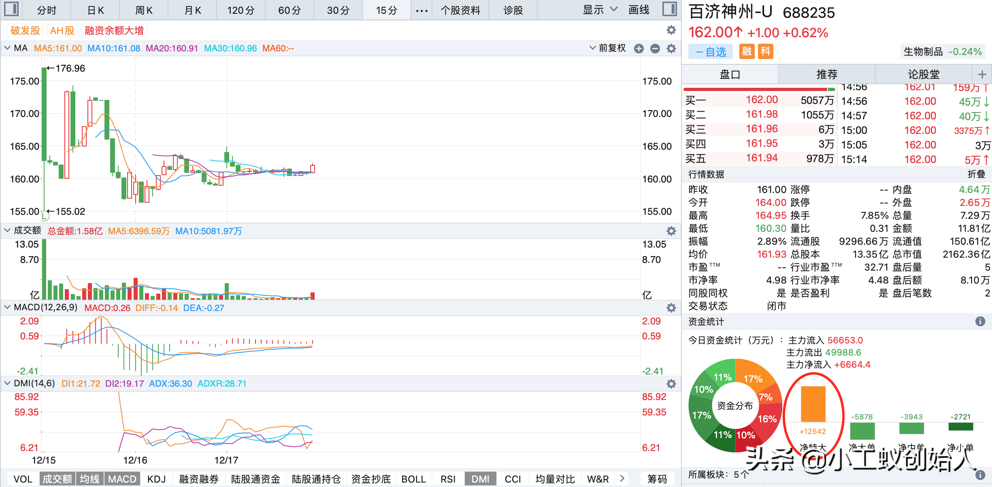Click the 破发股 tag
This screenshot has height=487, width=992.
coord(25,31)
